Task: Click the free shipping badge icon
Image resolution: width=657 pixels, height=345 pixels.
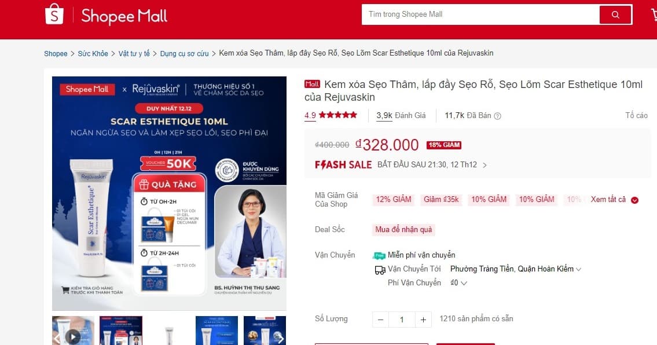Action: [379, 255]
